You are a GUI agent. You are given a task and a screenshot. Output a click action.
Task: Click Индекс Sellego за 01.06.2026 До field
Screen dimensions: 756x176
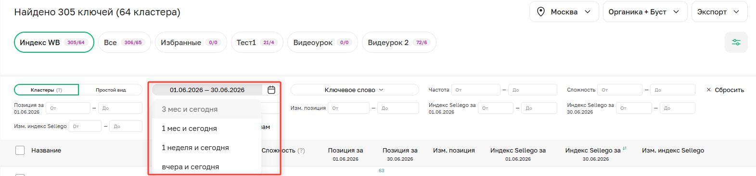(x=539, y=108)
